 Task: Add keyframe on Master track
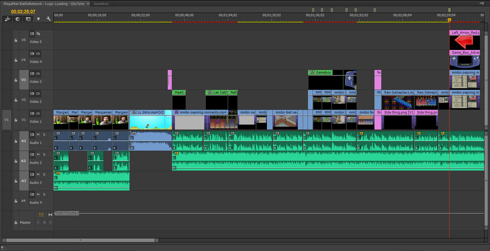click(45, 222)
